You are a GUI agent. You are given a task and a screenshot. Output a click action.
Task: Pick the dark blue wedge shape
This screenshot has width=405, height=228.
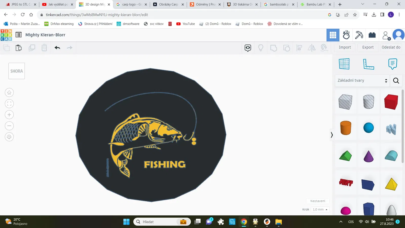tap(368, 184)
